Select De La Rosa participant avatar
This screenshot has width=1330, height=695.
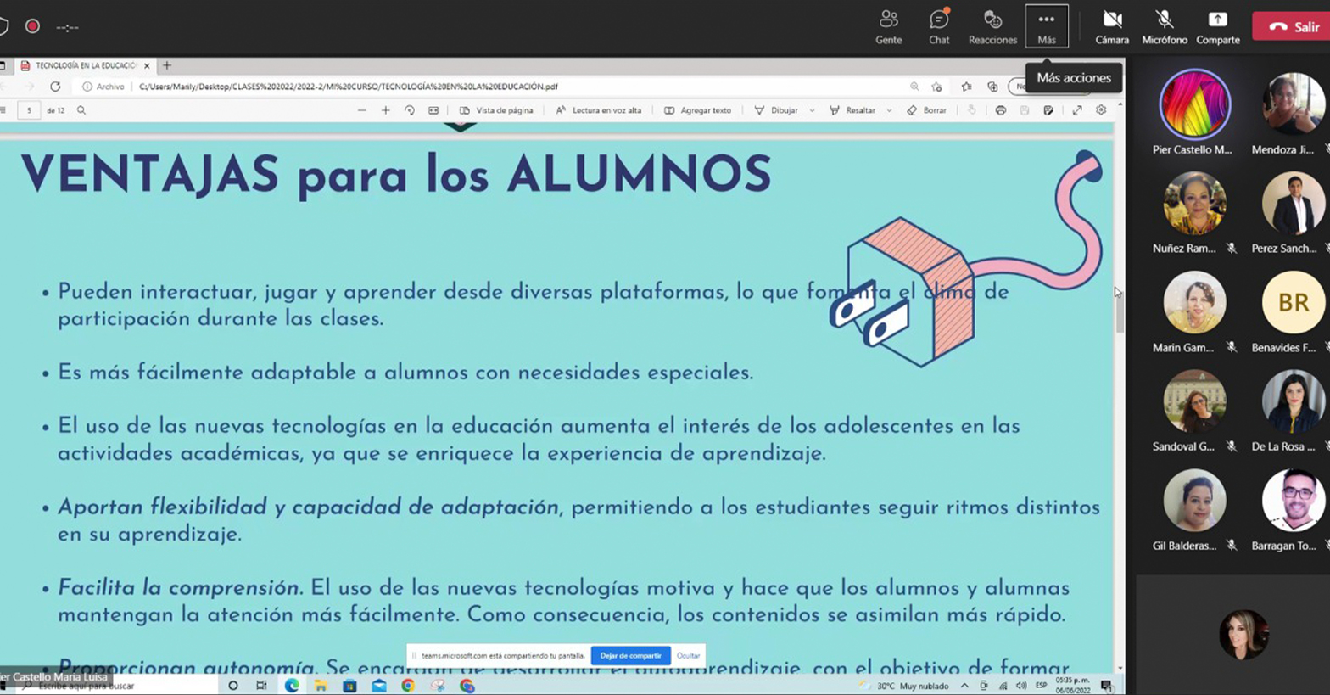pyautogui.click(x=1294, y=401)
